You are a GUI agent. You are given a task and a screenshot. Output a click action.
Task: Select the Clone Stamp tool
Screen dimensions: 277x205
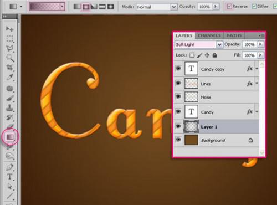(x=9, y=107)
